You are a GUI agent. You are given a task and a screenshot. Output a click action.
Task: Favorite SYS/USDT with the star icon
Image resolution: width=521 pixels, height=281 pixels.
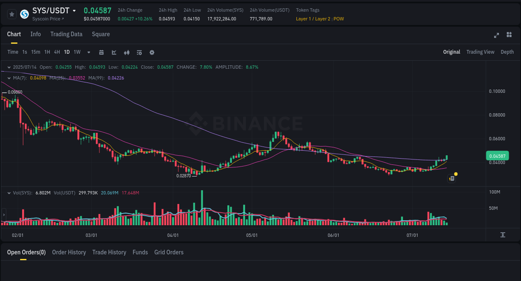[x=11, y=14]
